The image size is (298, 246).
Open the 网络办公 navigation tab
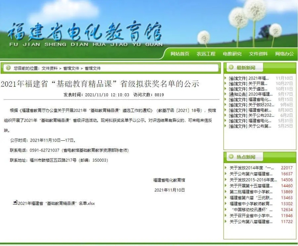tap(285, 54)
